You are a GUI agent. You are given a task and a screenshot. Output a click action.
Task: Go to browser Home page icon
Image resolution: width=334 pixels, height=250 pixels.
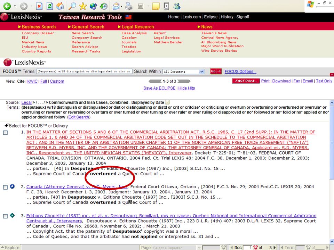tap(60, 6)
